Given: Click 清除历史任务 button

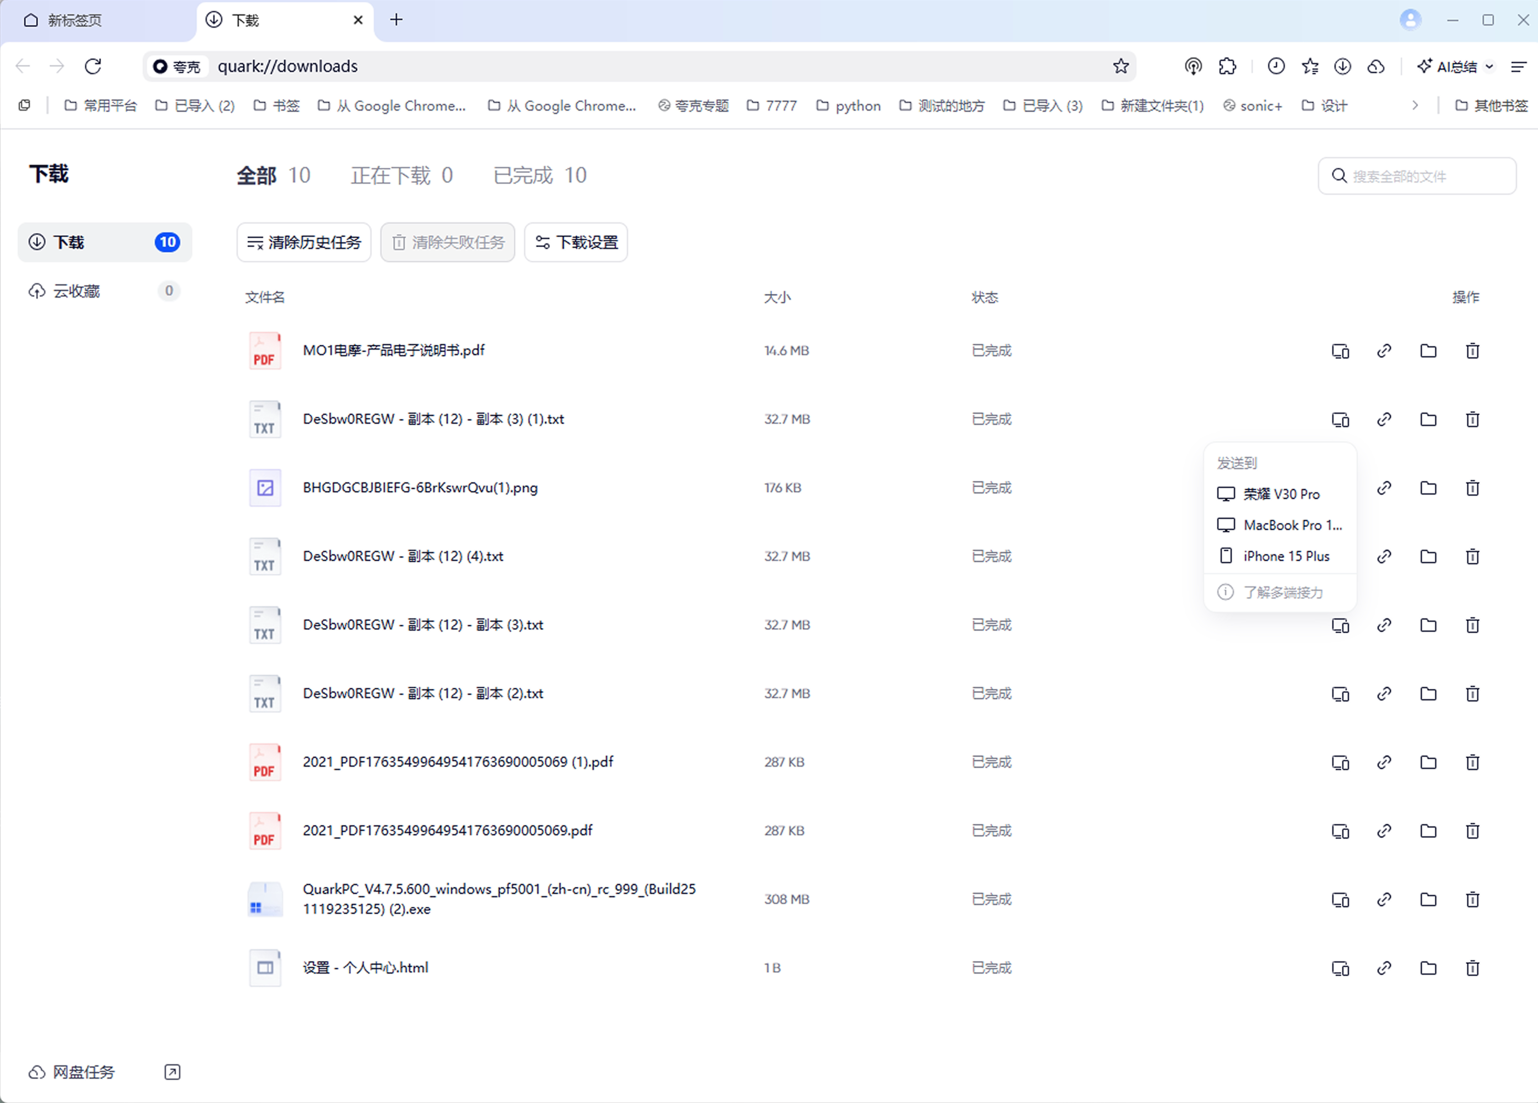Looking at the screenshot, I should point(304,242).
